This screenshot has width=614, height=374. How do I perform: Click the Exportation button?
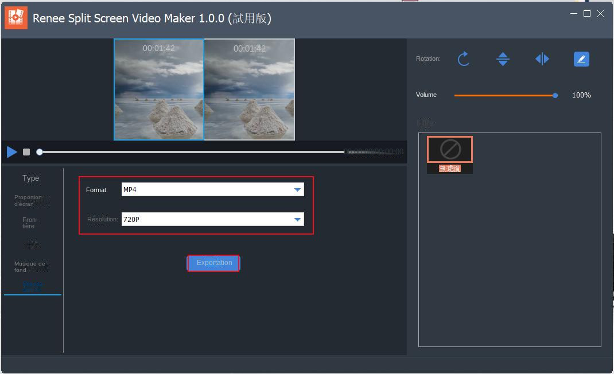point(213,263)
